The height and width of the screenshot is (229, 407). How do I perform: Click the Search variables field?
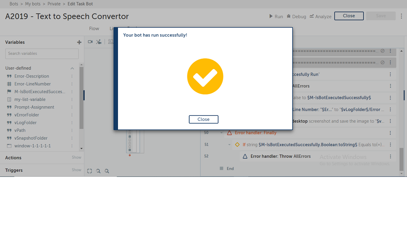42,53
